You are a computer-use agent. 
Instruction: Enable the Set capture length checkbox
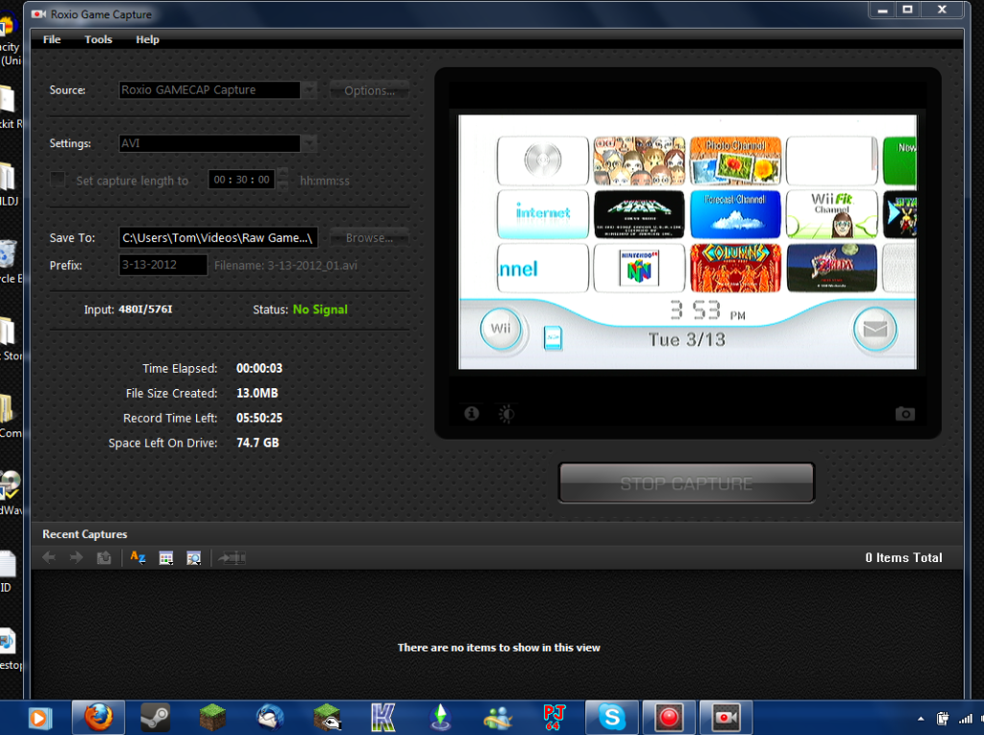58,180
